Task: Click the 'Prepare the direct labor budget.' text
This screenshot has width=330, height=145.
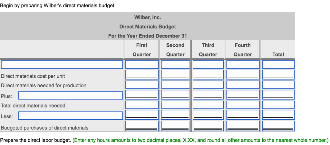Action: (x=35, y=140)
